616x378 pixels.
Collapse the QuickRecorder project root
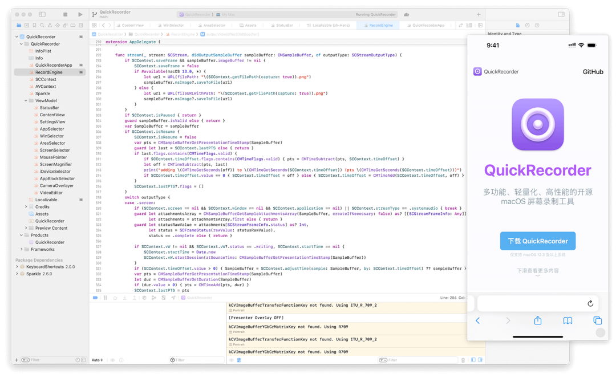point(17,36)
